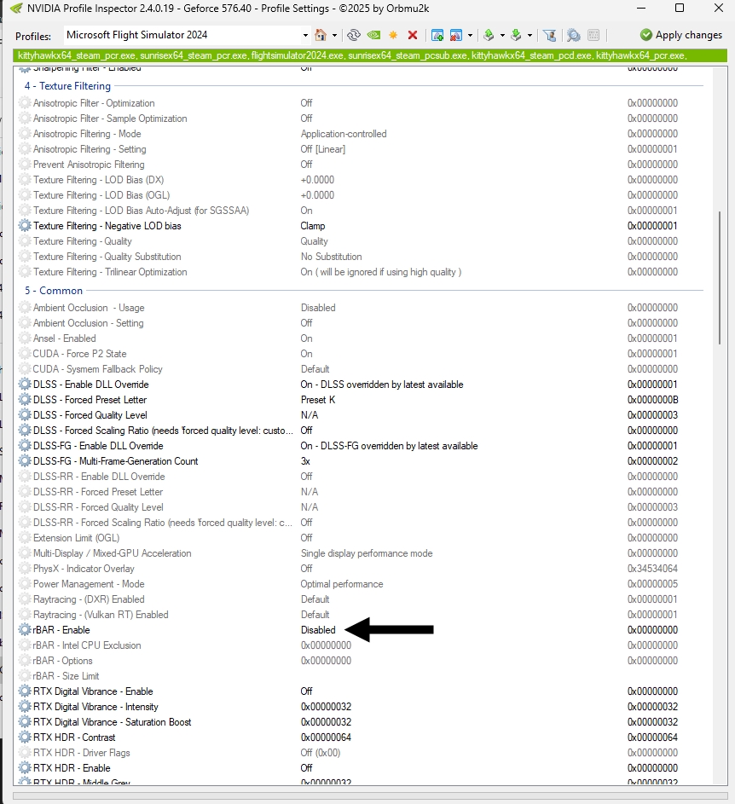Select 'RTX HDR - Driver Flags' setting name
The height and width of the screenshot is (804, 735).
82,753
